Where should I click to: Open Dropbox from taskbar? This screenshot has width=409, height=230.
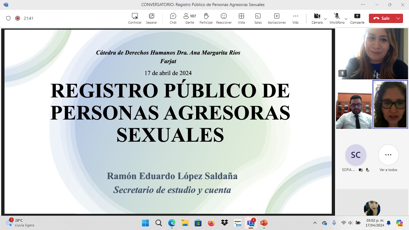point(224,223)
